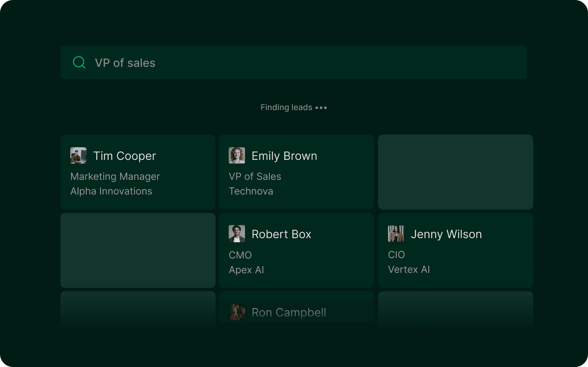Select the Tim Cooper name
This screenshot has width=588, height=367.
point(125,156)
